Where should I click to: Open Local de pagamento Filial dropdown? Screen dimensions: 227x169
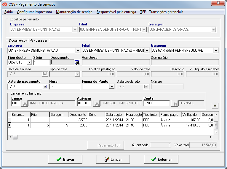coord(144,30)
